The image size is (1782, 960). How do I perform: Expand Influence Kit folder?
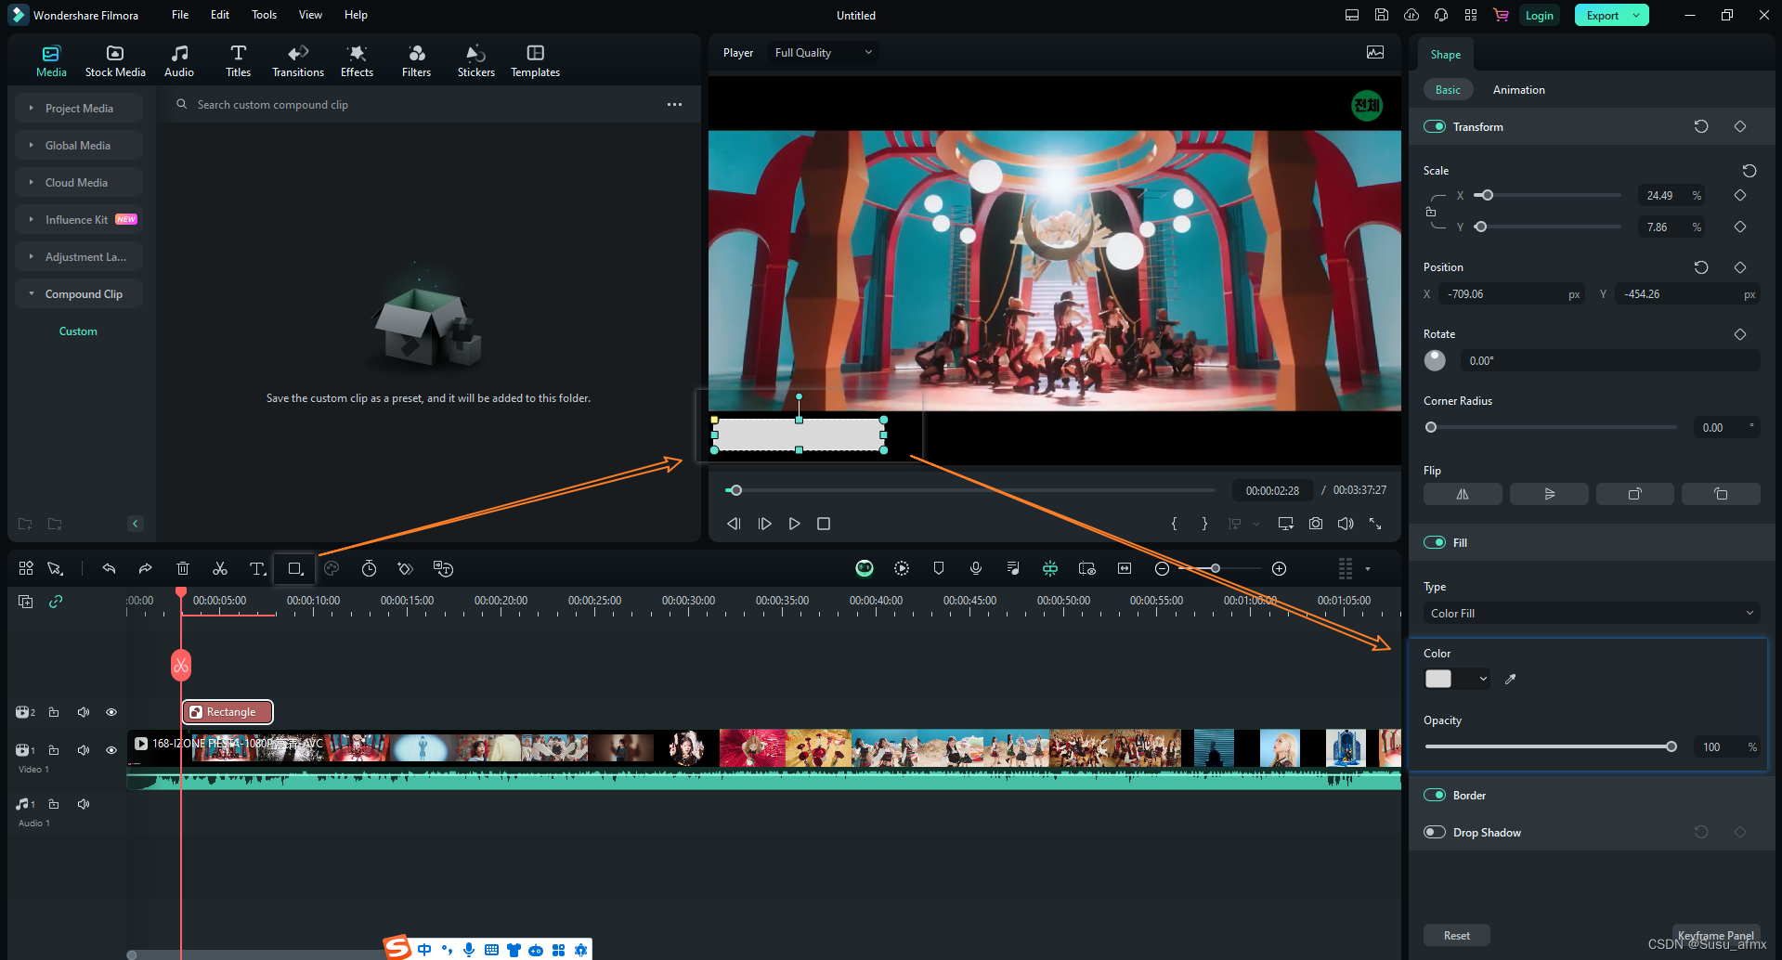click(79, 219)
